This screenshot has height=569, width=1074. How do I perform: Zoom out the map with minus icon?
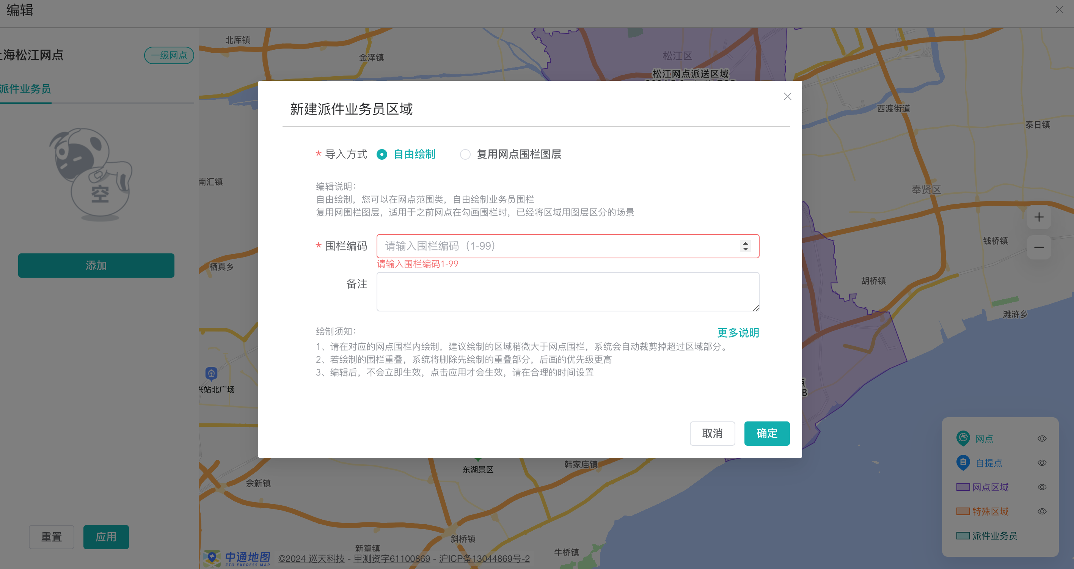tap(1039, 247)
